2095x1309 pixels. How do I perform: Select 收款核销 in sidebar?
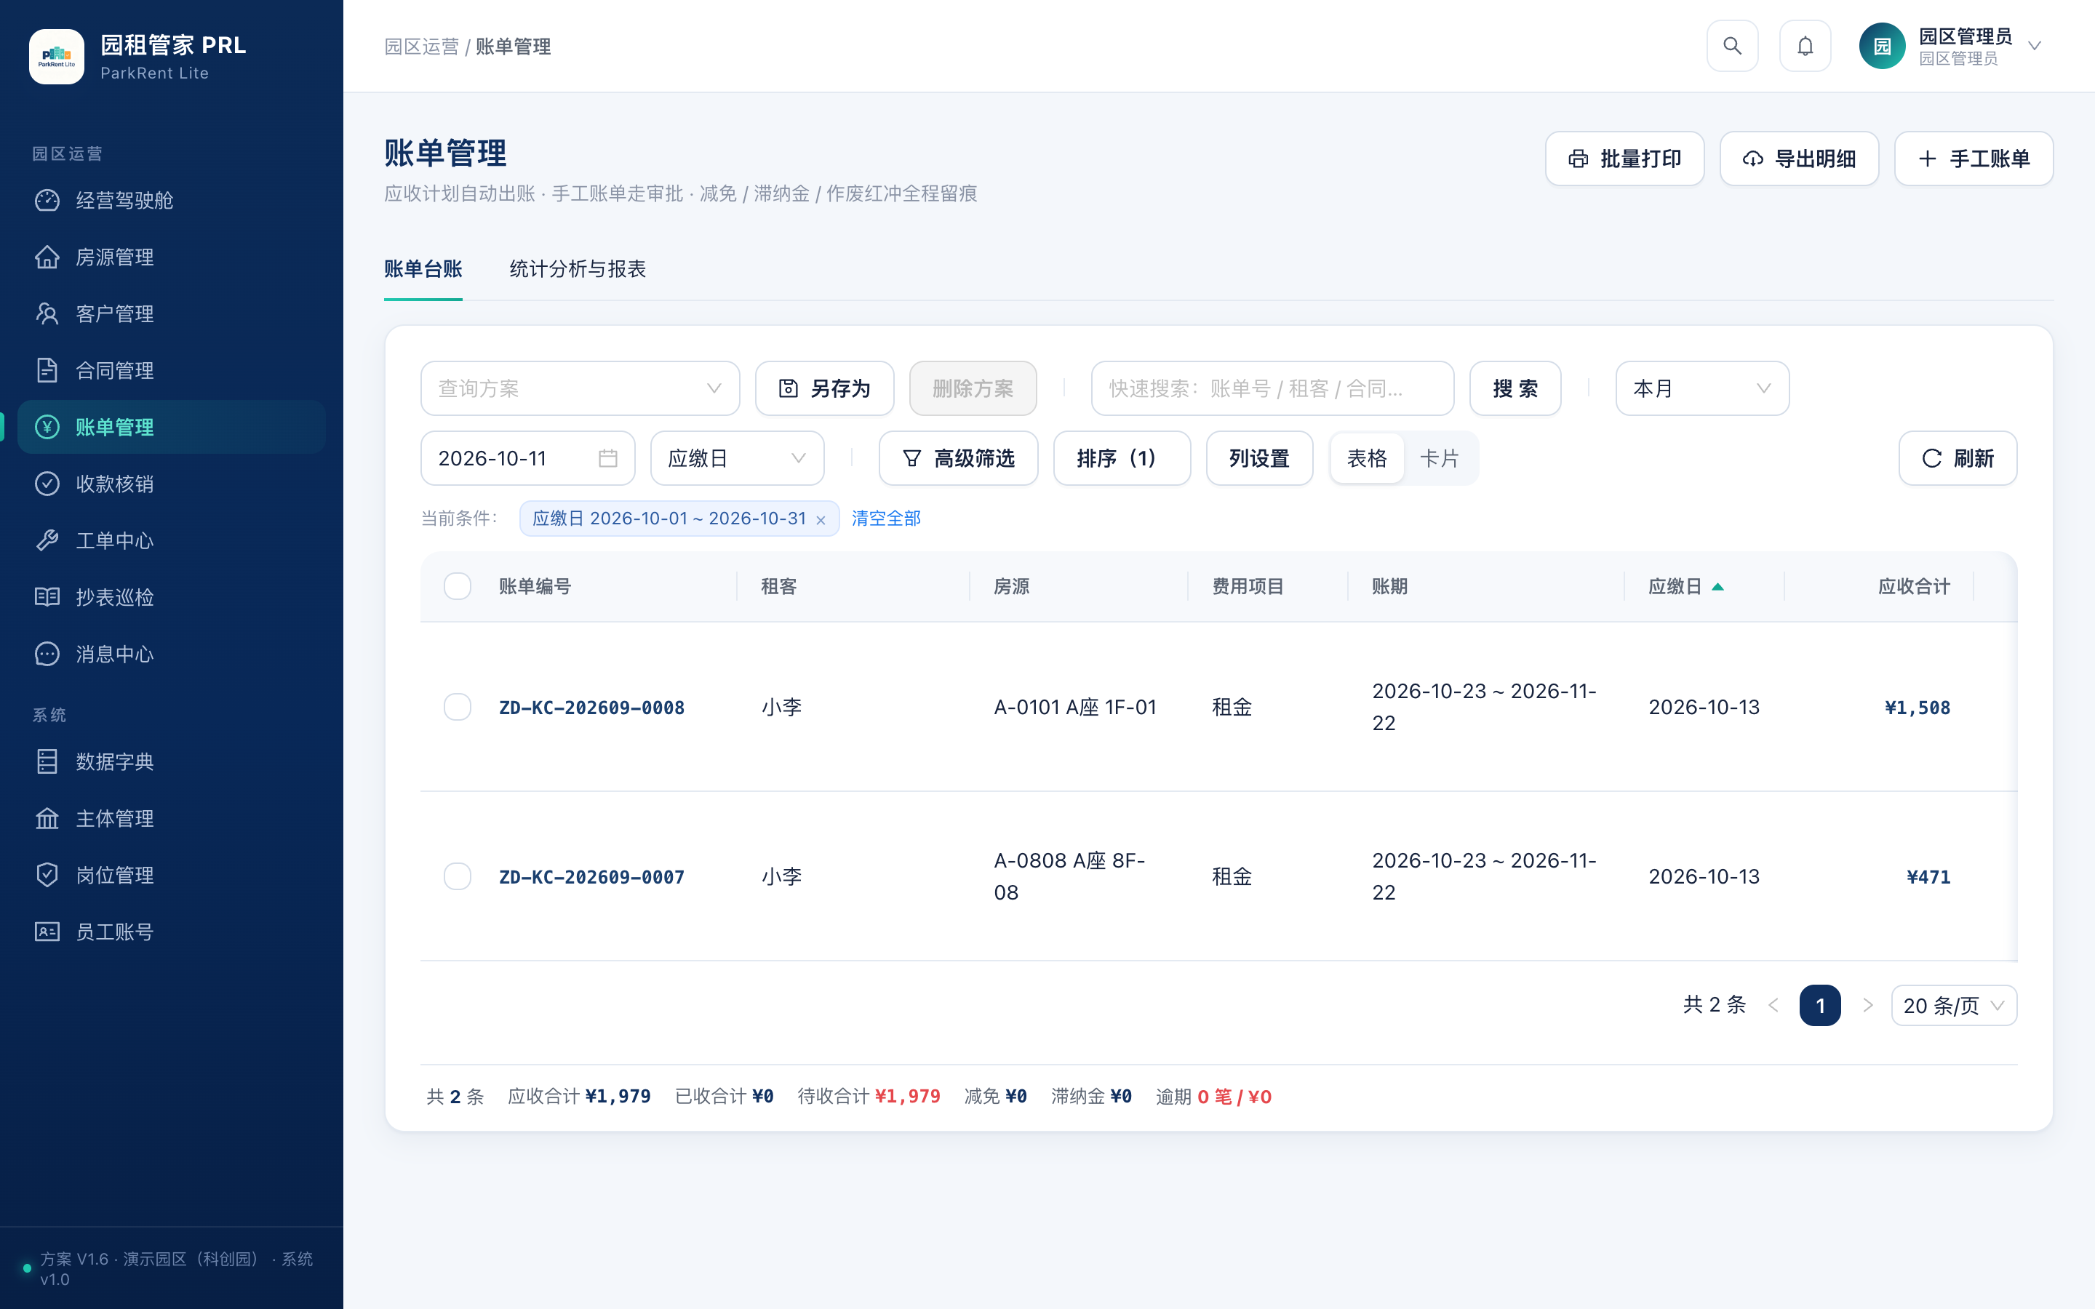172,484
